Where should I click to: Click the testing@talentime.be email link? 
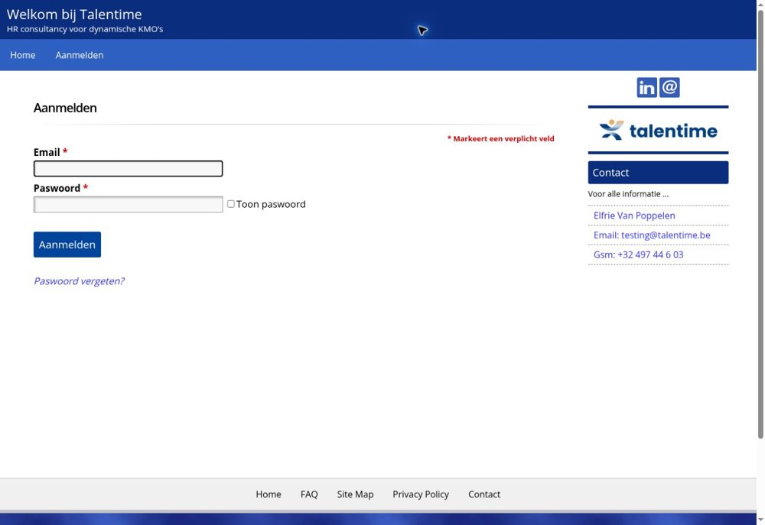point(651,235)
